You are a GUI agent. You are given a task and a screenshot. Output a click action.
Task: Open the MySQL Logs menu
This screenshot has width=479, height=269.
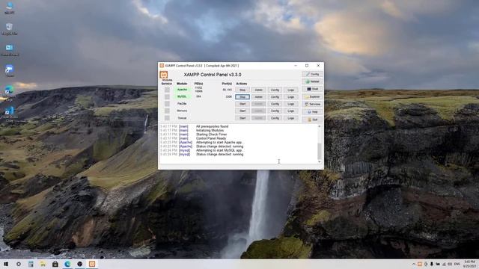(x=290, y=97)
